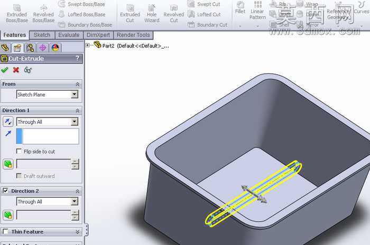
Task: Select the Linear Pattern tool
Action: [x=257, y=11]
